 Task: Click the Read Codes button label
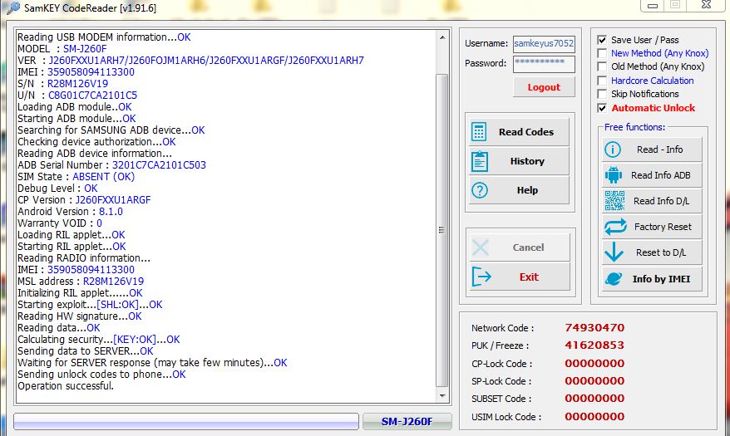click(526, 132)
